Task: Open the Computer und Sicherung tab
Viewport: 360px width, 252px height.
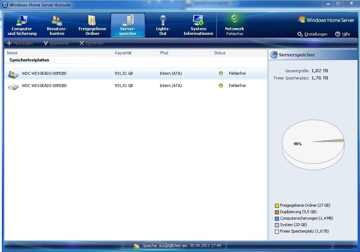Action: click(22, 25)
